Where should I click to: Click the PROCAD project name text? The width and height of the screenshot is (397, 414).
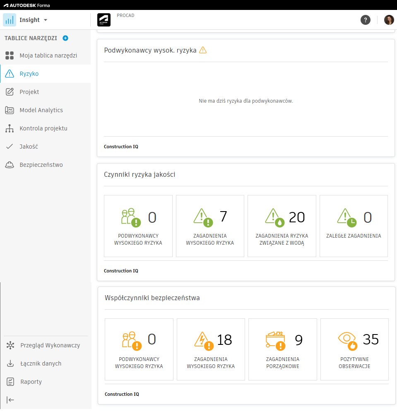point(125,16)
